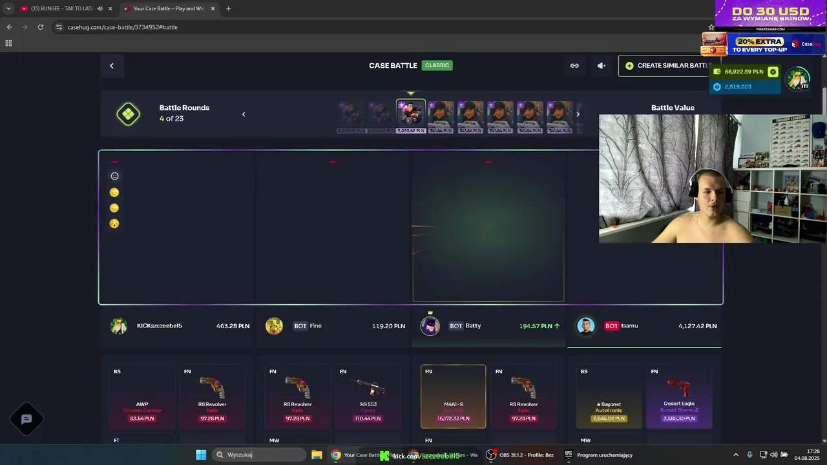Open the Windows Start menu
Viewport: 827px width, 465px height.
tap(201, 455)
